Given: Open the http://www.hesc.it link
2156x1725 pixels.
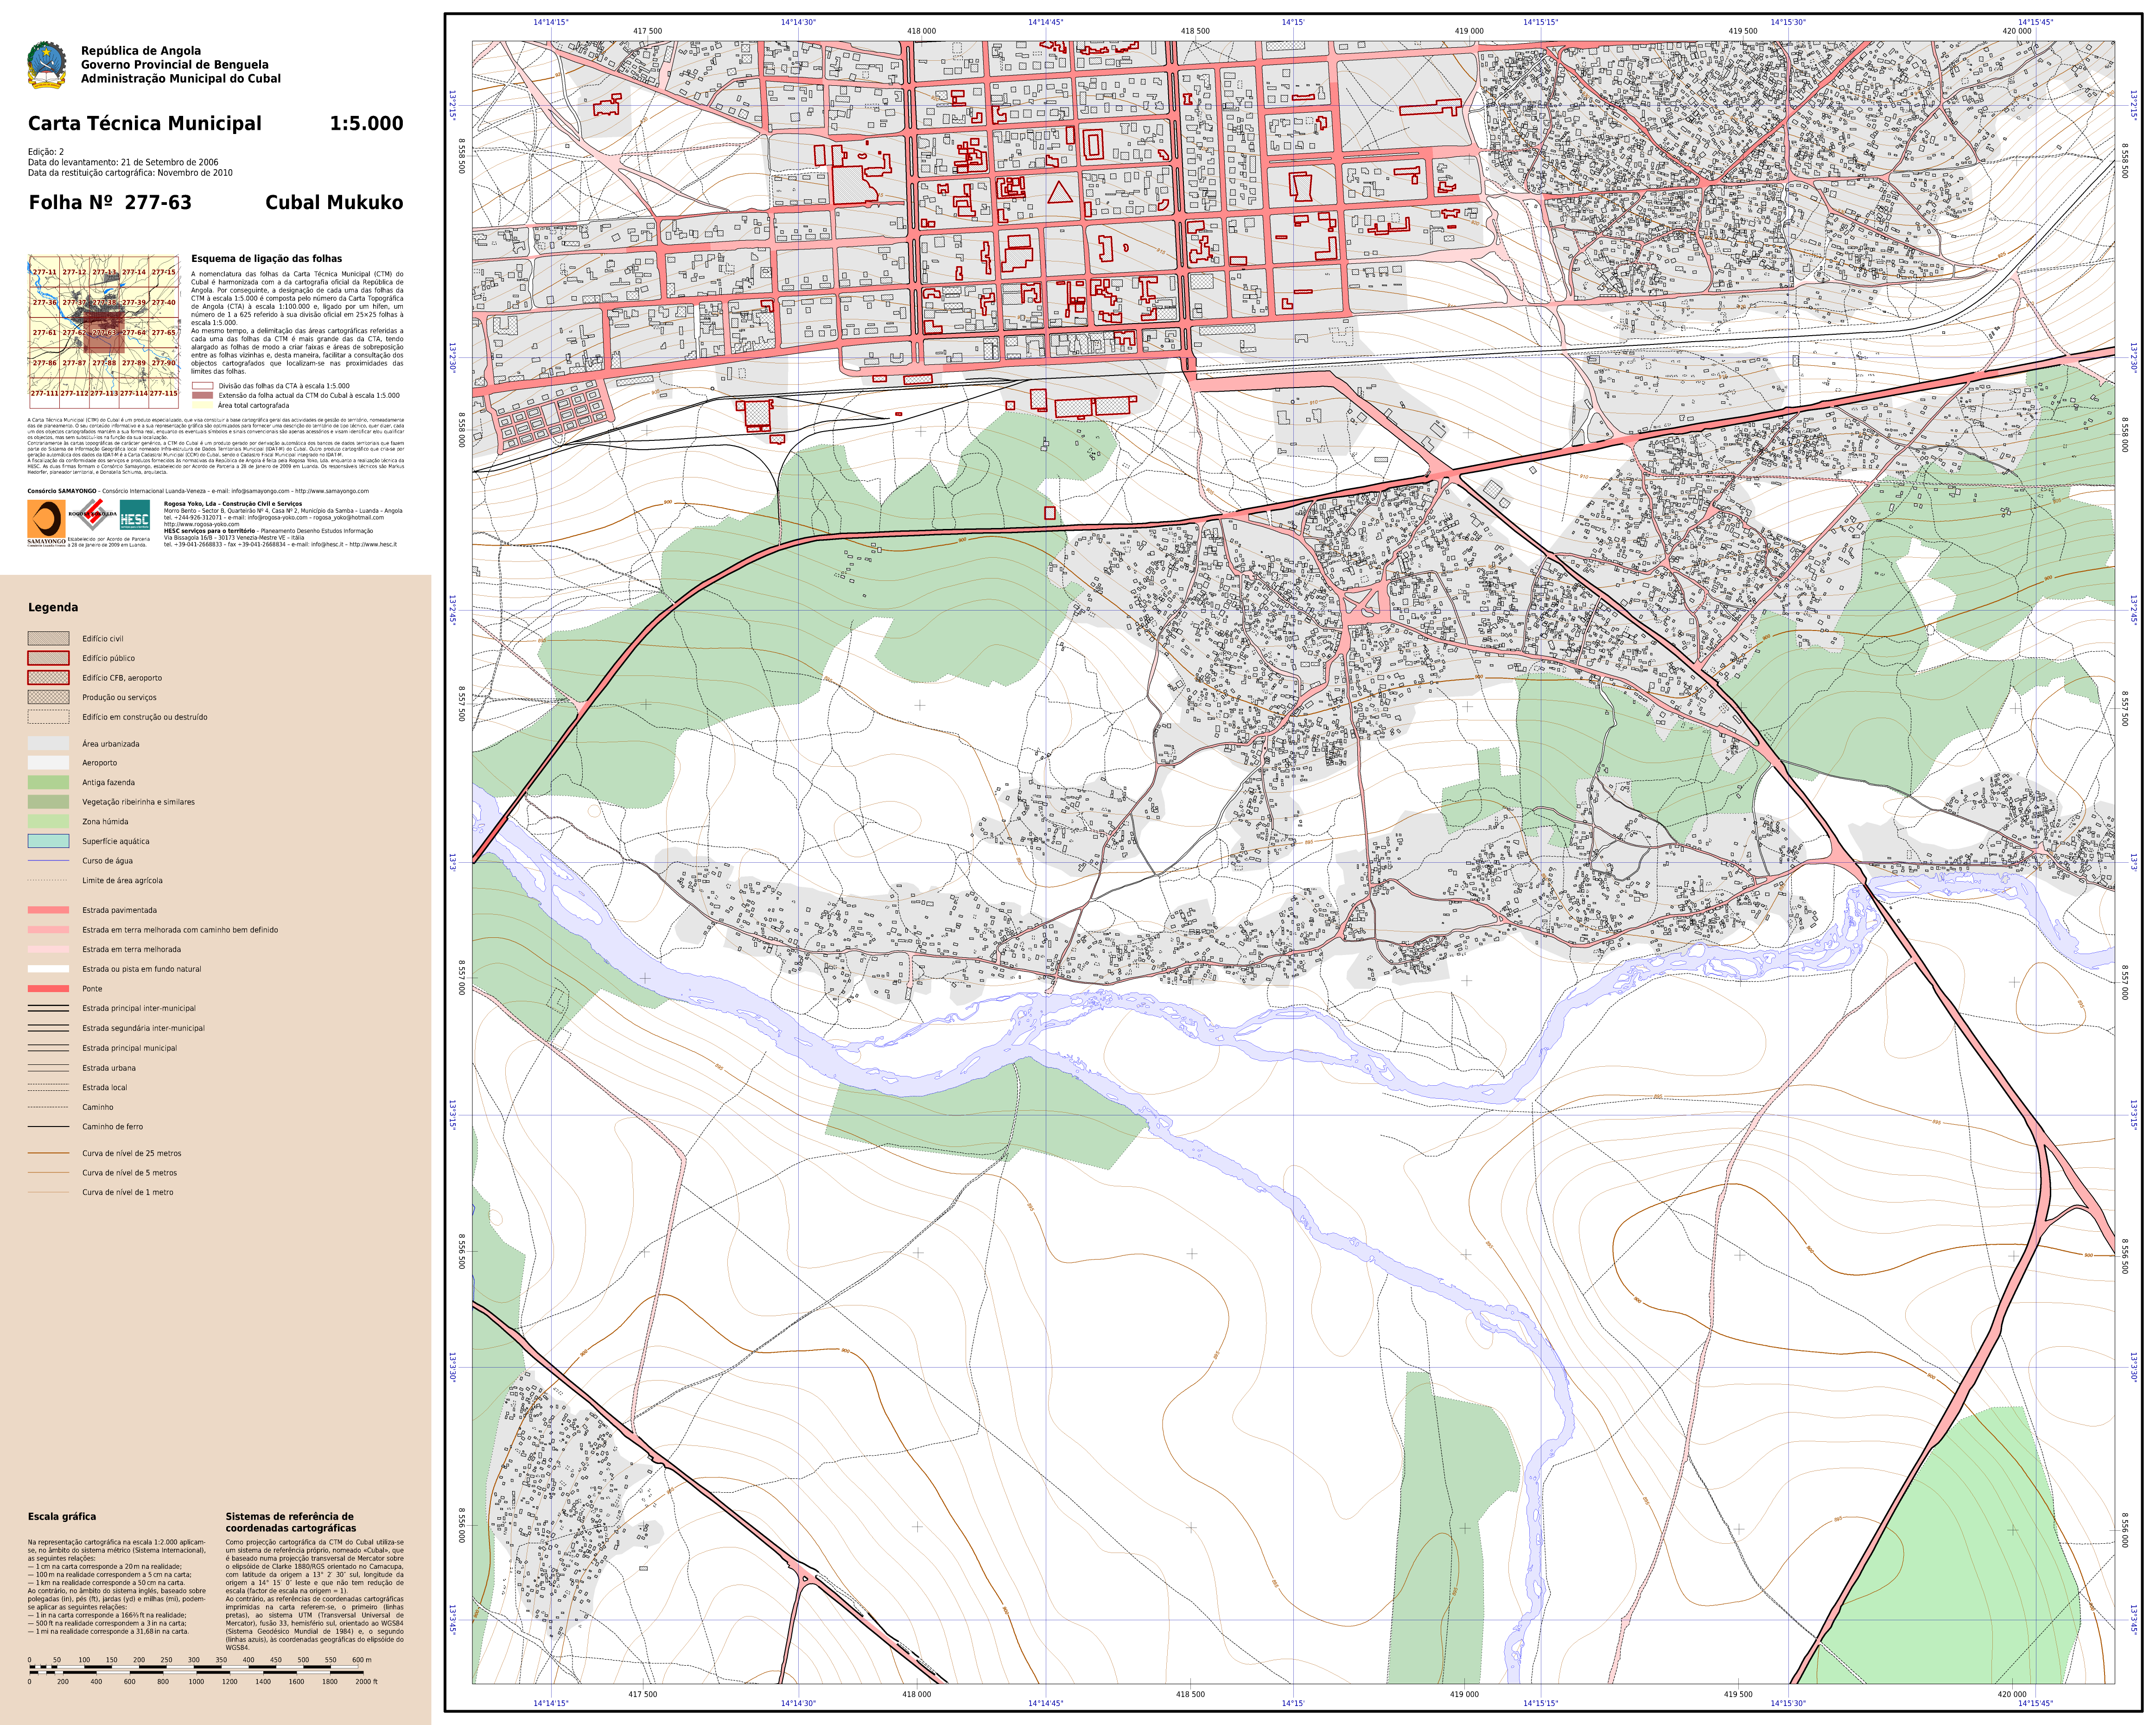Looking at the screenshot, I should pyautogui.click(x=373, y=545).
